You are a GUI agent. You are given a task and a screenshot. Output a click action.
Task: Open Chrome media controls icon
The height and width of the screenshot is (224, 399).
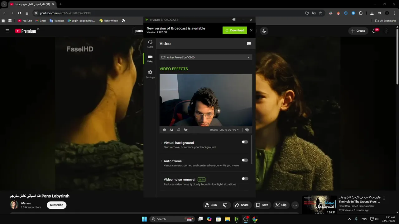[379, 13]
